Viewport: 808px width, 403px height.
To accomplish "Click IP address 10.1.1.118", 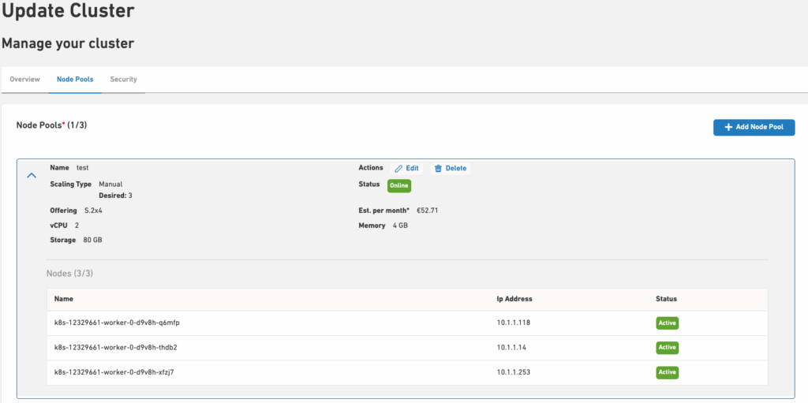I will coord(513,323).
